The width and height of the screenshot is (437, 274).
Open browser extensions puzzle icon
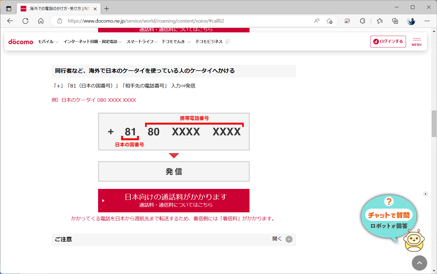pyautogui.click(x=362, y=21)
